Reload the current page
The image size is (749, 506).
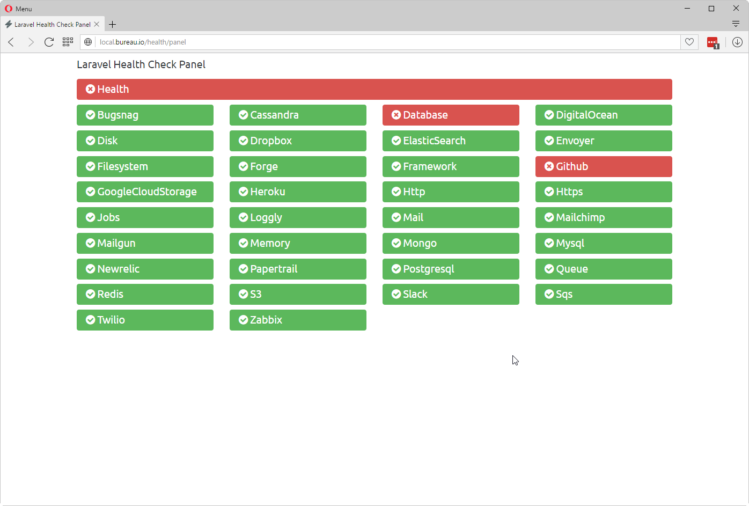point(49,42)
